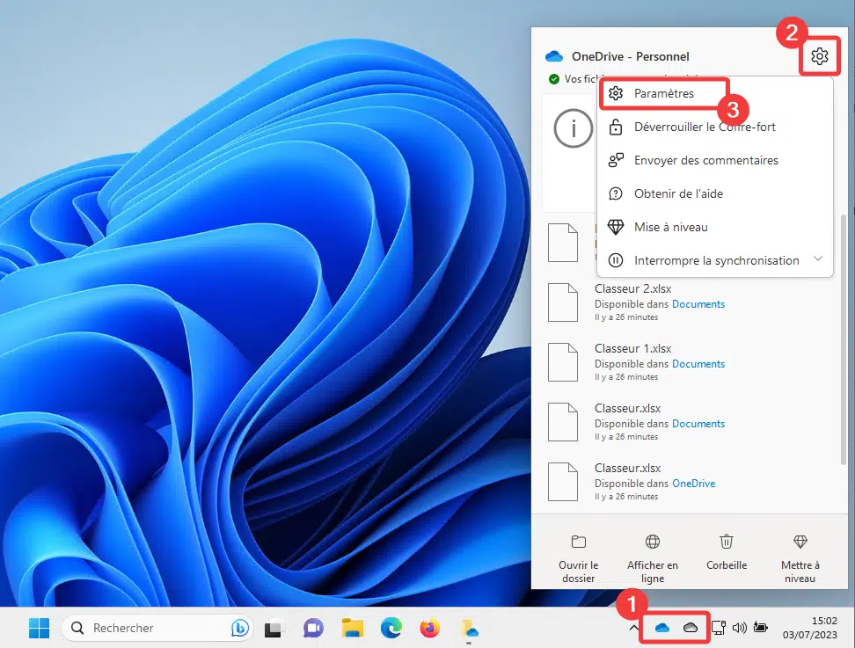Screen dimensions: 855x648
Task: Select Paramètres in the OneDrive menu
Action: coord(663,94)
